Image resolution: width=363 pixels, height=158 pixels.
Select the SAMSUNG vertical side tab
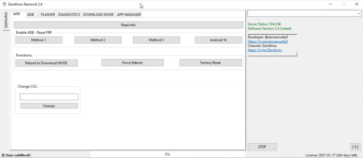coord(6,21)
